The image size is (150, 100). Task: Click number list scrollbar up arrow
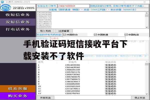pos(147,13)
